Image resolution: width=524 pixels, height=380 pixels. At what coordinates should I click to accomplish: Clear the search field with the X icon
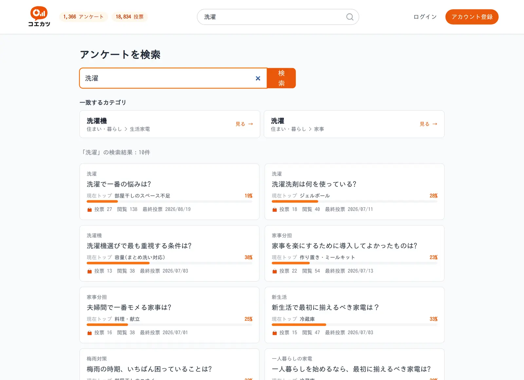(x=258, y=78)
